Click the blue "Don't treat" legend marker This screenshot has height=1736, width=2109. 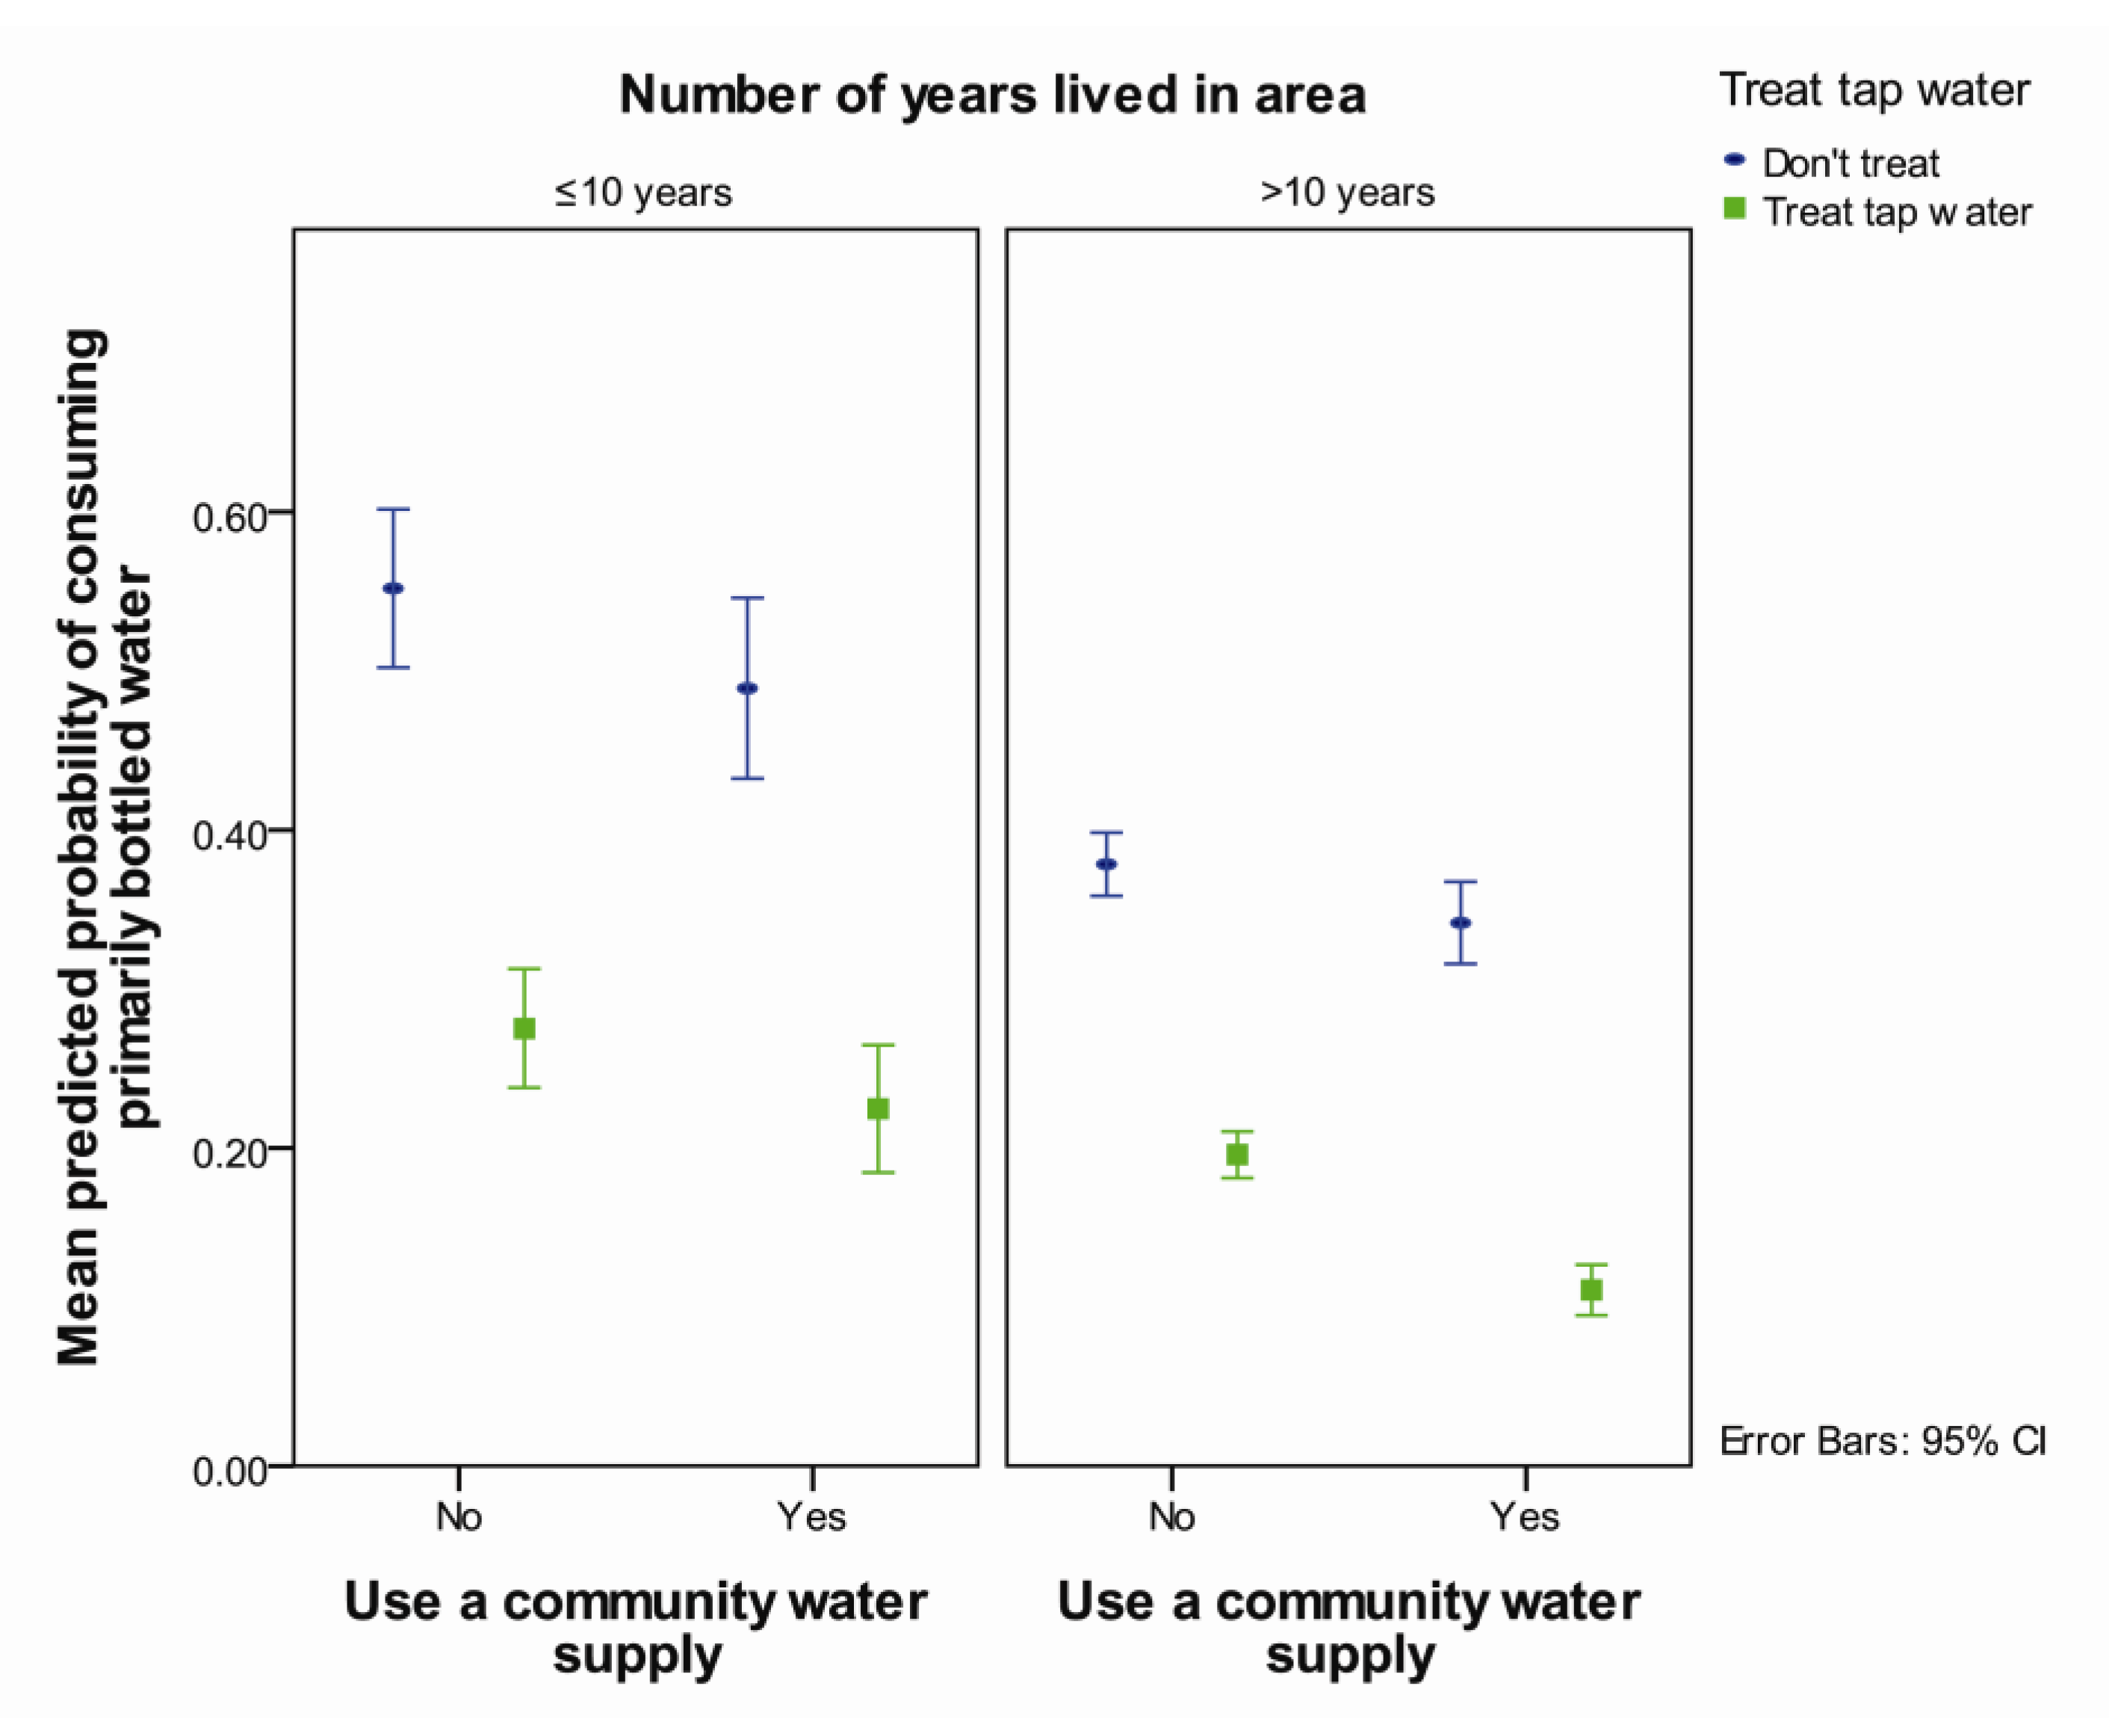click(x=1735, y=160)
